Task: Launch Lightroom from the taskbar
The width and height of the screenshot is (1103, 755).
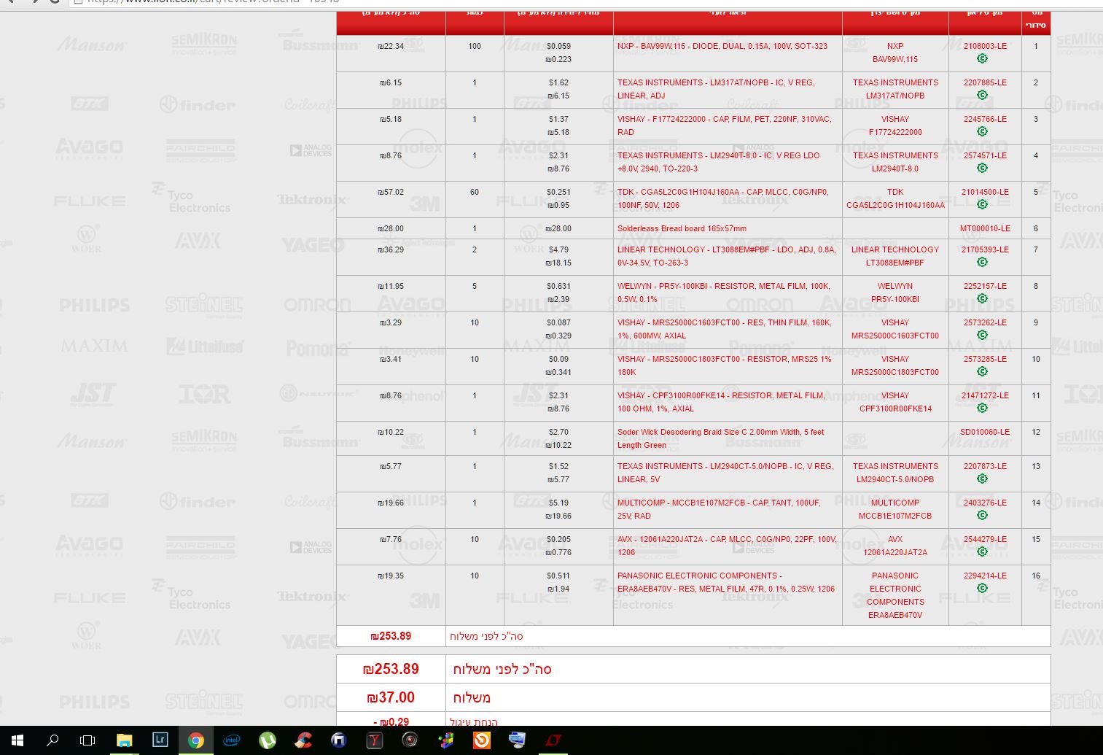Action: pos(160,740)
